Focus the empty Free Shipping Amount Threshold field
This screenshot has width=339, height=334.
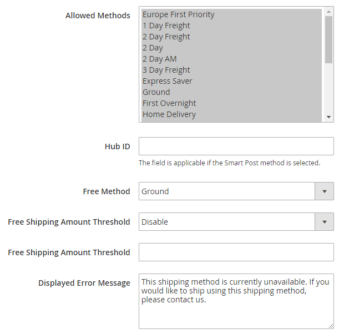tap(236, 252)
